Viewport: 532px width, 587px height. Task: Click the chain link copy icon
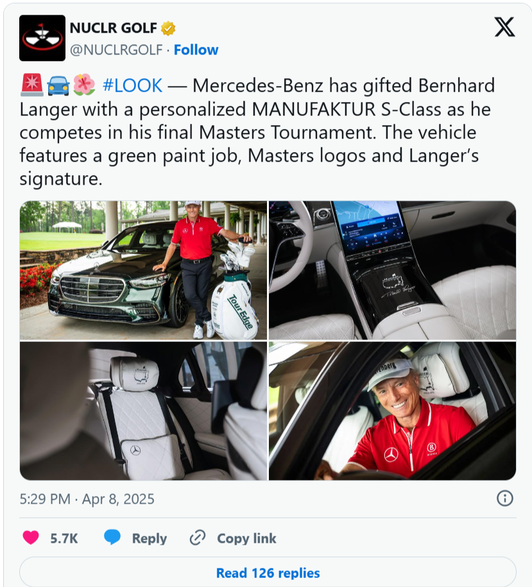coord(197,538)
